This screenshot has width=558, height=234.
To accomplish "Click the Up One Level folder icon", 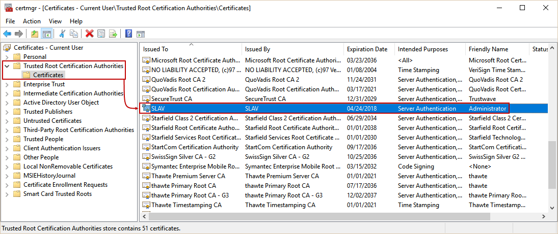I will point(35,34).
